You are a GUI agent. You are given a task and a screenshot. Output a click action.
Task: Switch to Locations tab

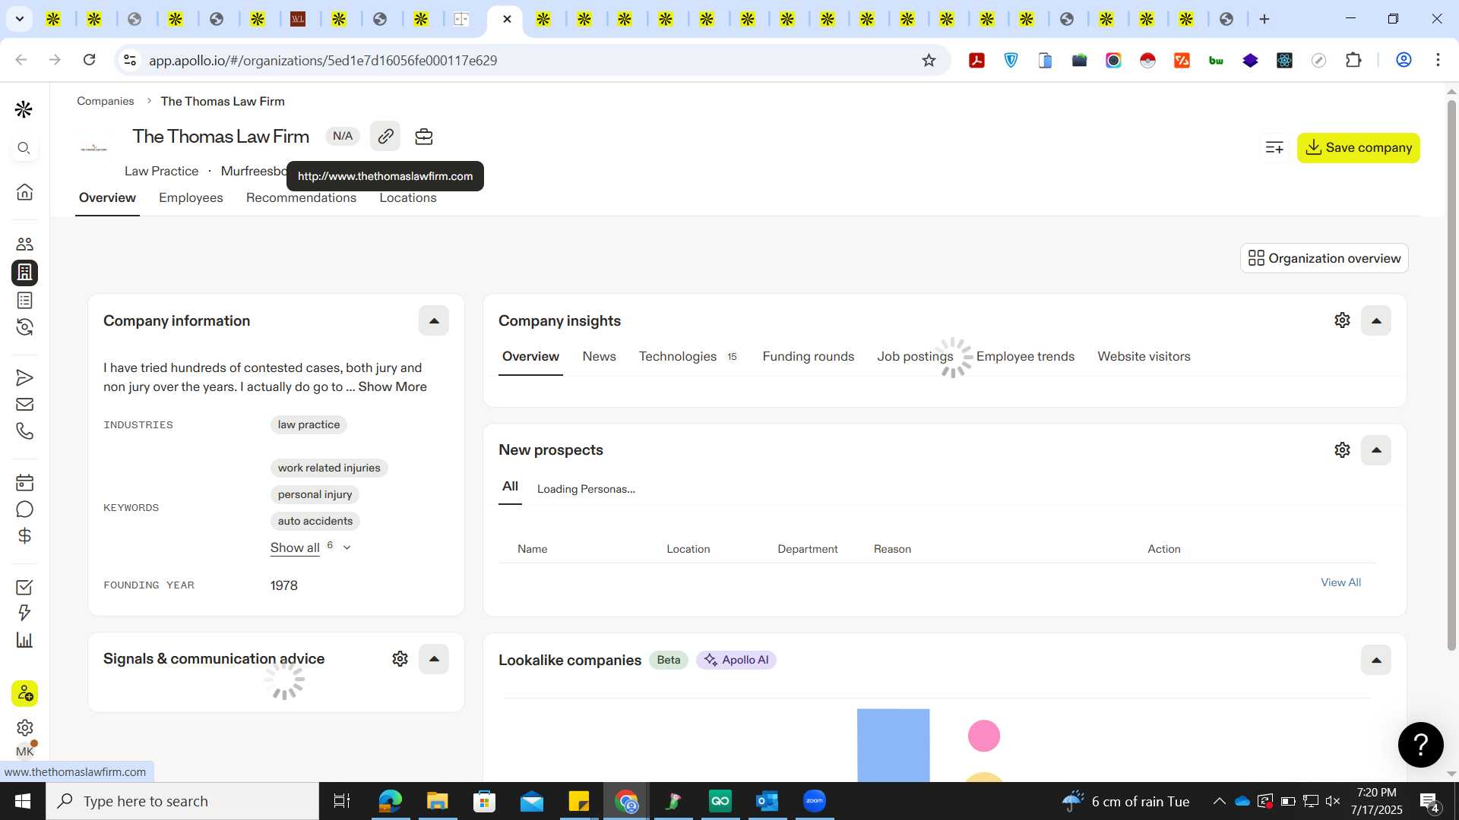pos(408,197)
